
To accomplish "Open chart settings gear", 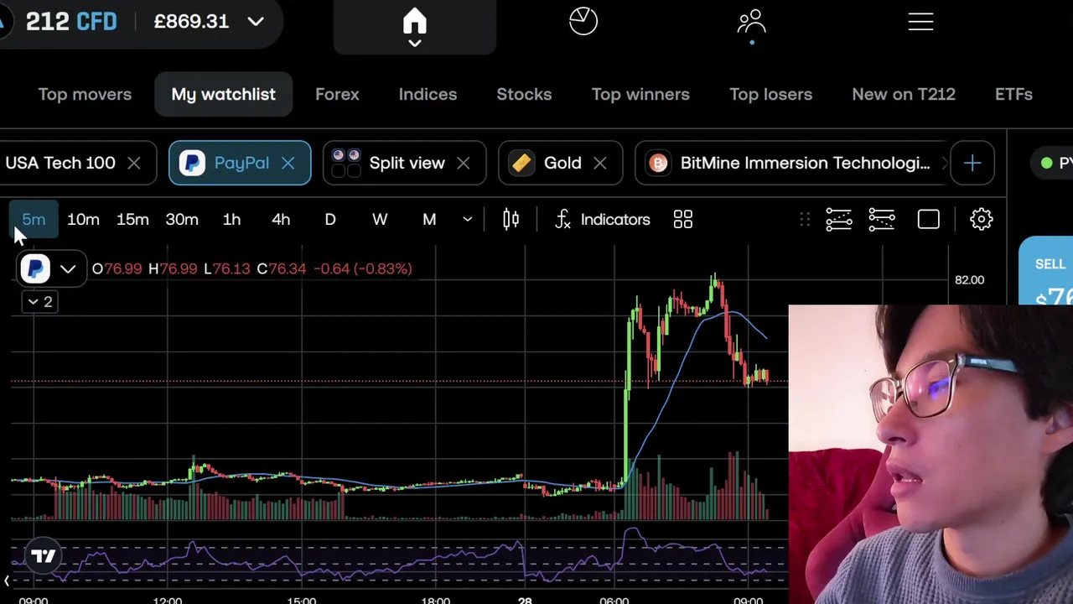I will click(981, 220).
